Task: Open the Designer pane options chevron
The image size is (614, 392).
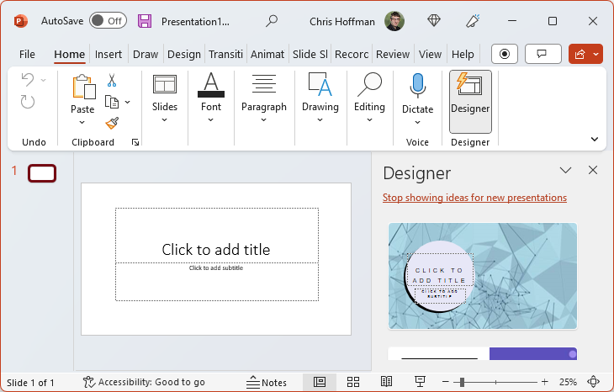Action: point(566,171)
